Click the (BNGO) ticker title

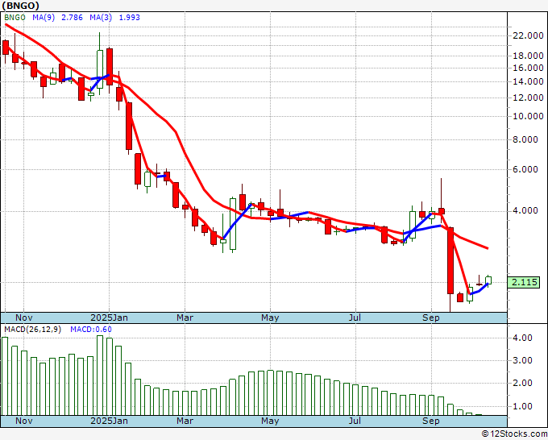pyautogui.click(x=22, y=6)
